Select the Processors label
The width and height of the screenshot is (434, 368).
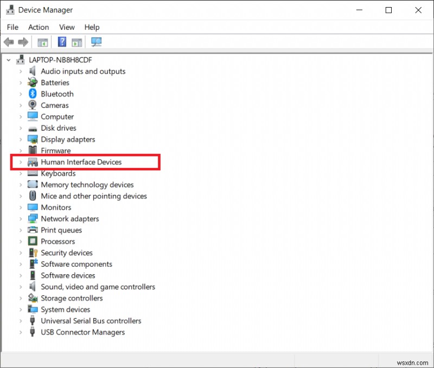58,241
